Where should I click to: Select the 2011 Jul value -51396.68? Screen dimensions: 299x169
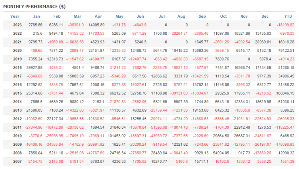tap(158, 127)
